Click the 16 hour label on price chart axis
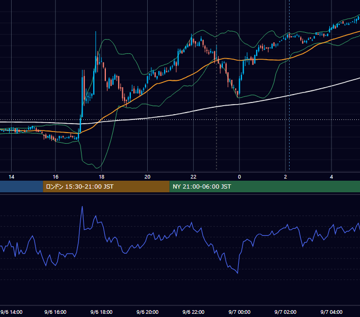 (56, 177)
